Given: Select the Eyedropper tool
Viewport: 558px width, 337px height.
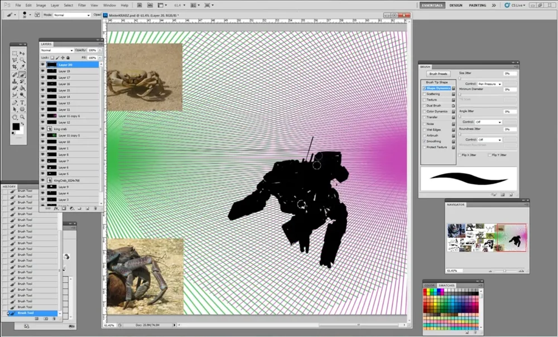Looking at the screenshot, I should click(x=22, y=67).
